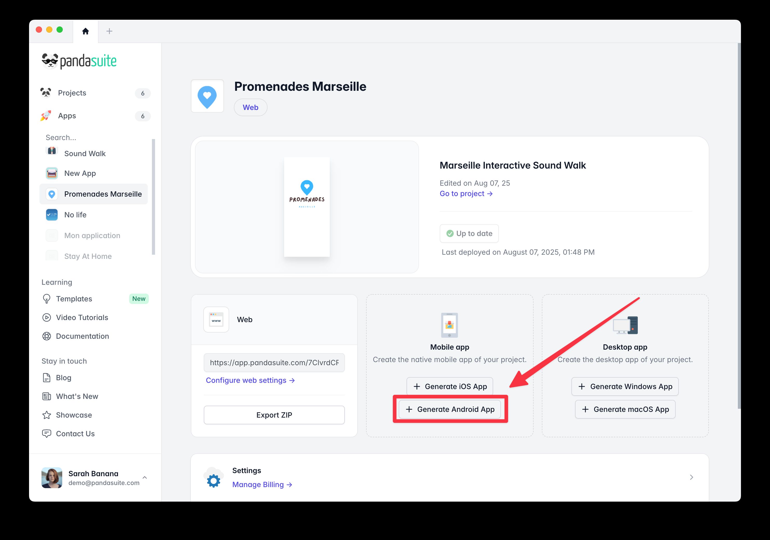This screenshot has height=540, width=770.
Task: Expand the Sarah Banana account menu chevron
Action: pos(145,477)
